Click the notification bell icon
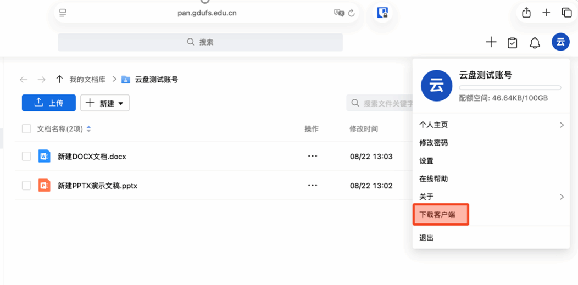Image resolution: width=578 pixels, height=285 pixels. pyautogui.click(x=535, y=43)
